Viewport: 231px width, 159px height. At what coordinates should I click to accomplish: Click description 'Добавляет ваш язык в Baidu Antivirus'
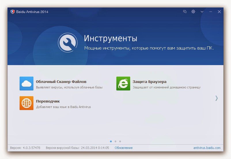point(63,107)
